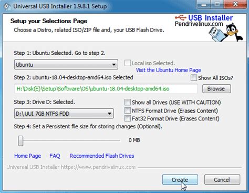
Task: Click the Setup your Selections Page heading
Action: [49, 21]
